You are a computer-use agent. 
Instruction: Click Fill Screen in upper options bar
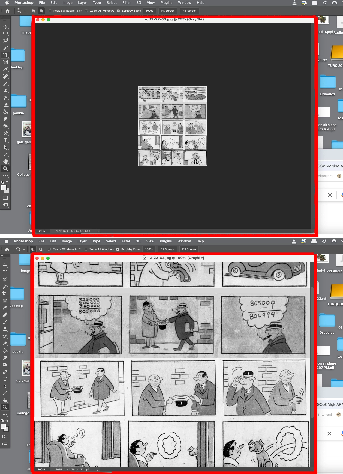pos(189,11)
